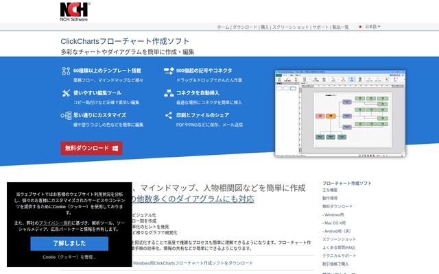Viewport: 439px width, 274px height.
Task: Expand the 日本語 language dropdown
Action: (x=372, y=27)
